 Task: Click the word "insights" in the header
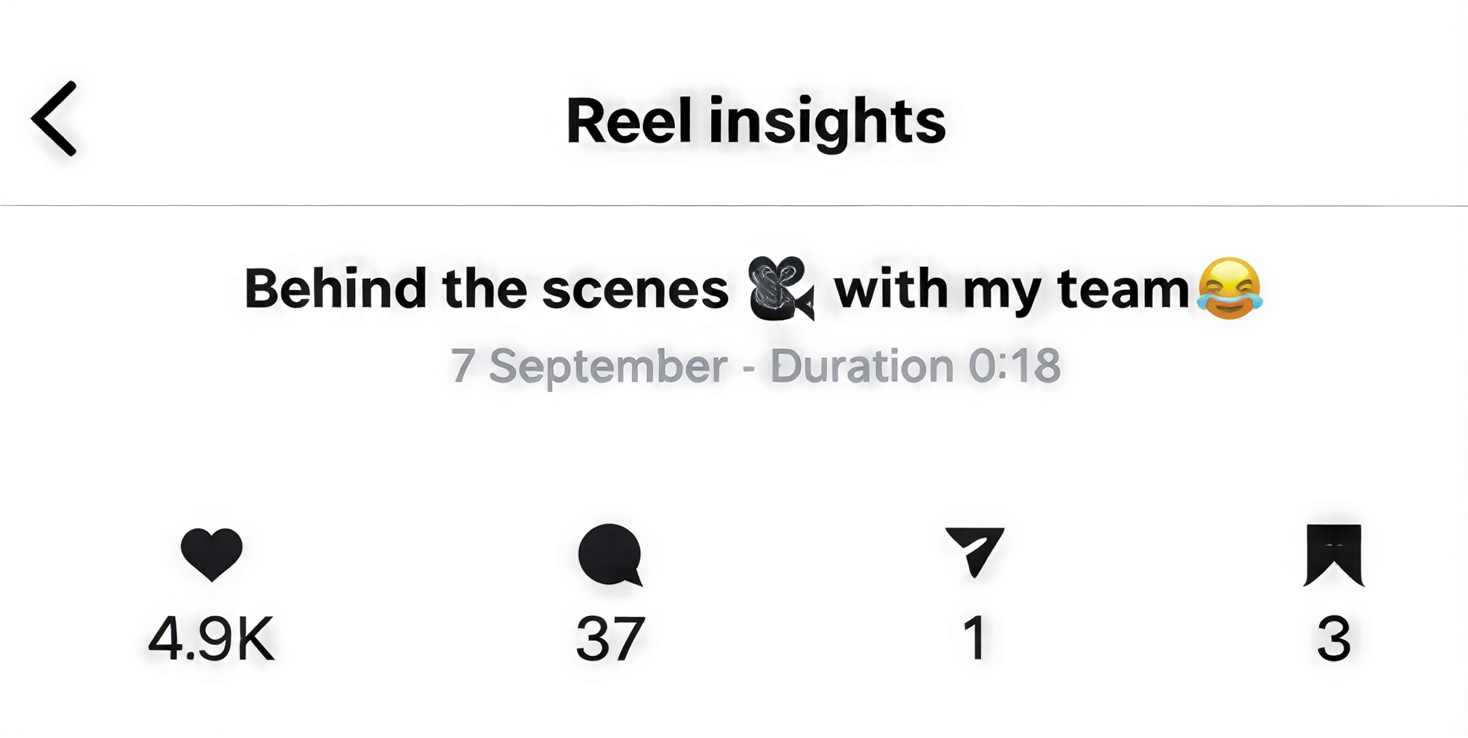[826, 122]
